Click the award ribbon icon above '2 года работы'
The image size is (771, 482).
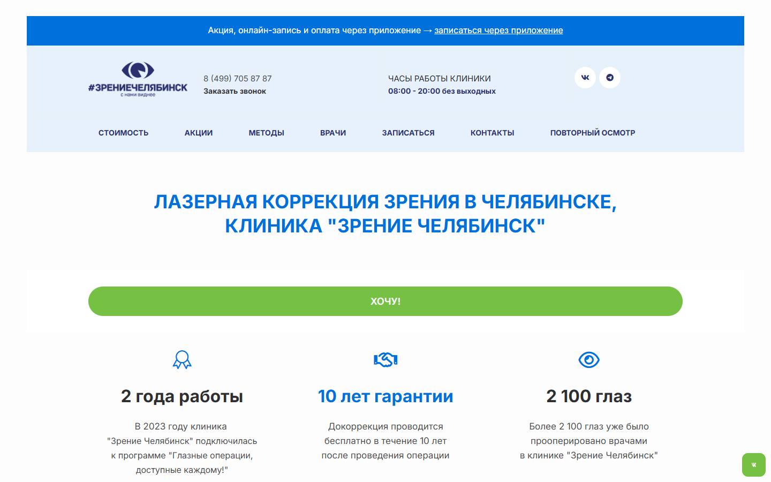pyautogui.click(x=182, y=360)
